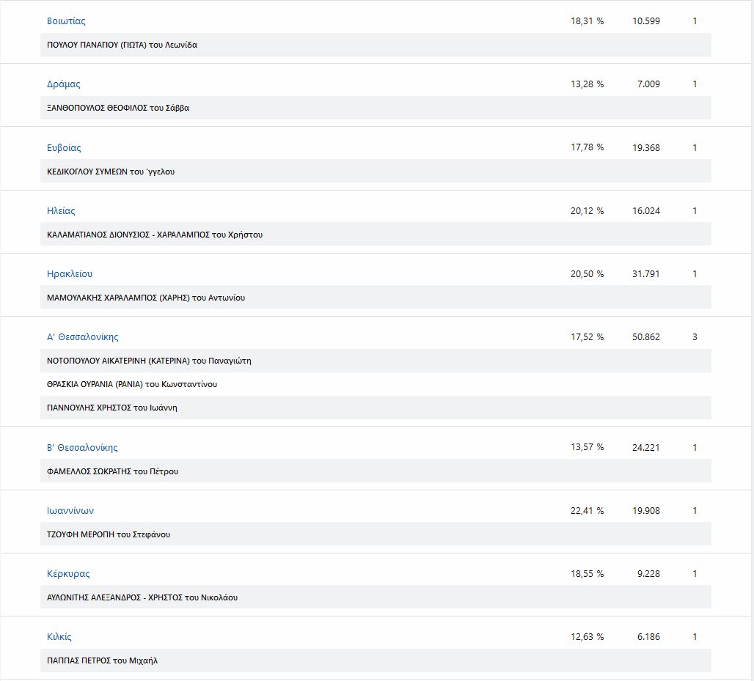
Task: Click the Κιλκίς district link
Action: click(x=59, y=637)
